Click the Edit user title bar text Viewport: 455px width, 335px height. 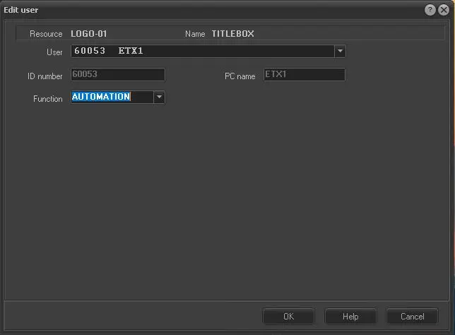pos(21,10)
